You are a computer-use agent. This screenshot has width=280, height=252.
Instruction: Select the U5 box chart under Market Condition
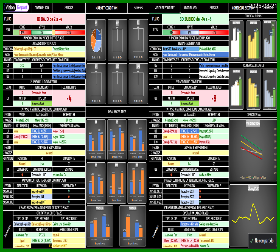96,84
